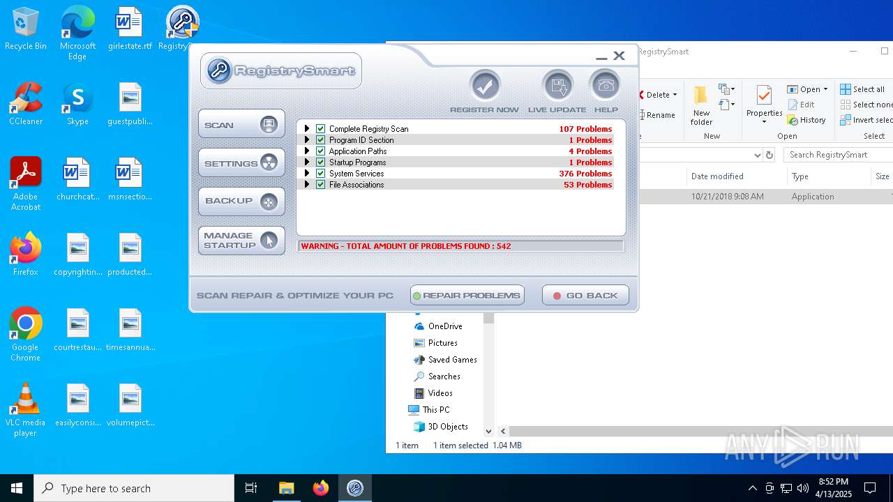Image resolution: width=893 pixels, height=502 pixels.
Task: Expand Startup Programs results
Action: pyautogui.click(x=306, y=162)
